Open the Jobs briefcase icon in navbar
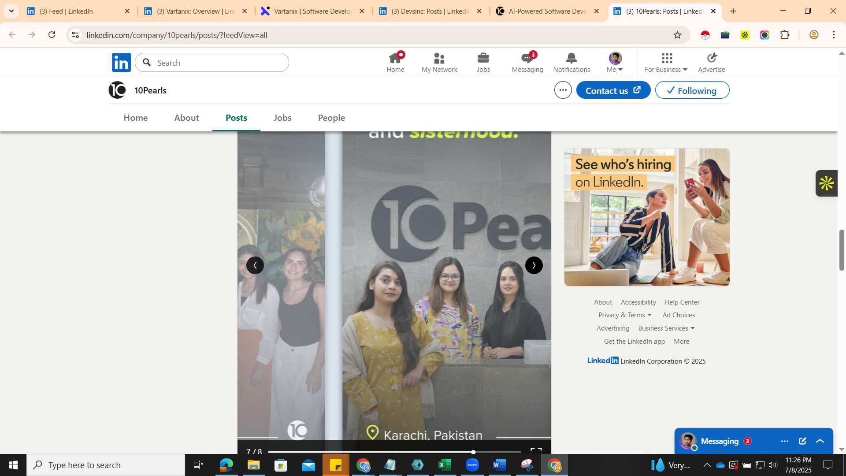Viewport: 846px width, 476px height. click(x=483, y=62)
